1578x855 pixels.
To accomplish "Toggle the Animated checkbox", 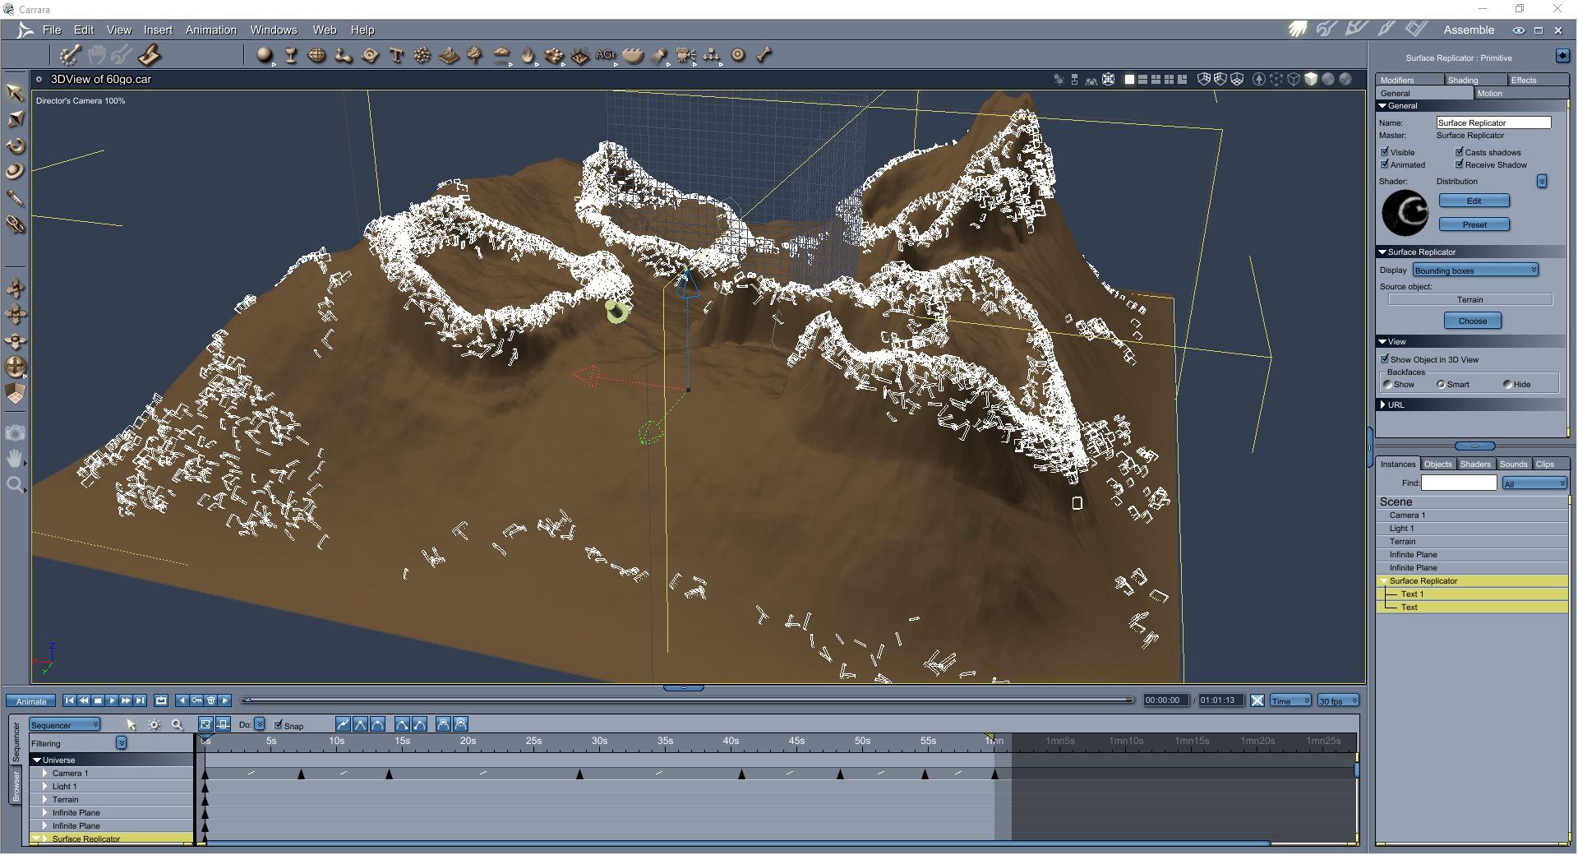I will pyautogui.click(x=1385, y=164).
